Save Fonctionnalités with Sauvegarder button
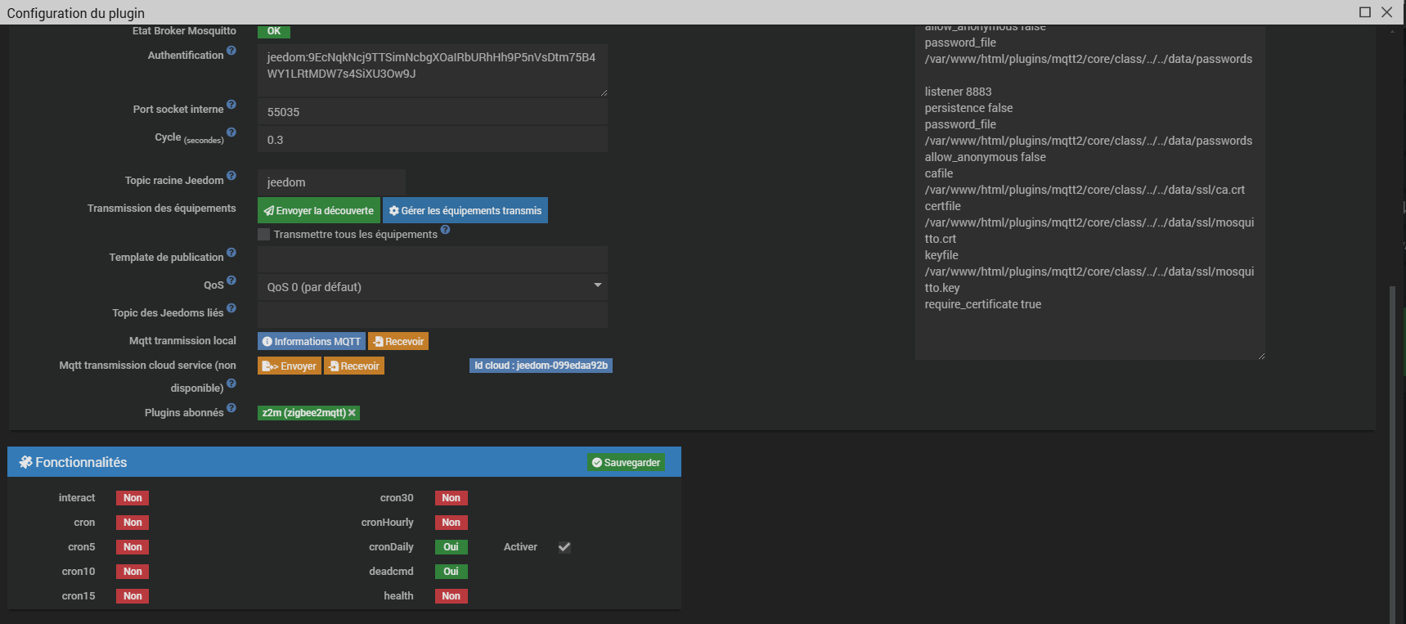This screenshot has height=624, width=1406. [x=626, y=463]
